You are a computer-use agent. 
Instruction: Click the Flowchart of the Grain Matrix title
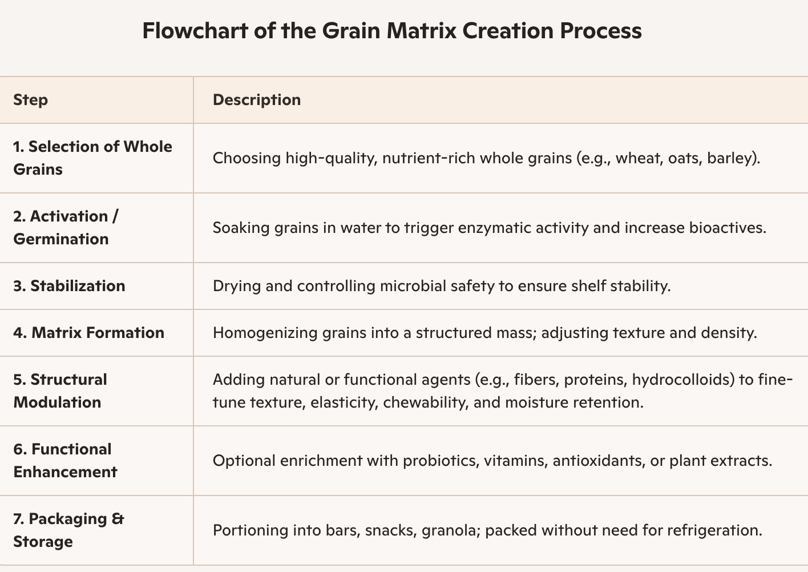coord(391,30)
